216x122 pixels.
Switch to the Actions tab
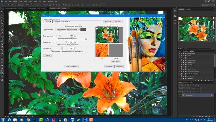(x=192, y=51)
